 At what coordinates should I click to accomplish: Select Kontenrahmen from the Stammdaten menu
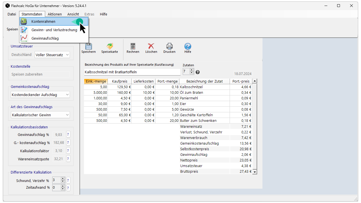click(x=43, y=22)
